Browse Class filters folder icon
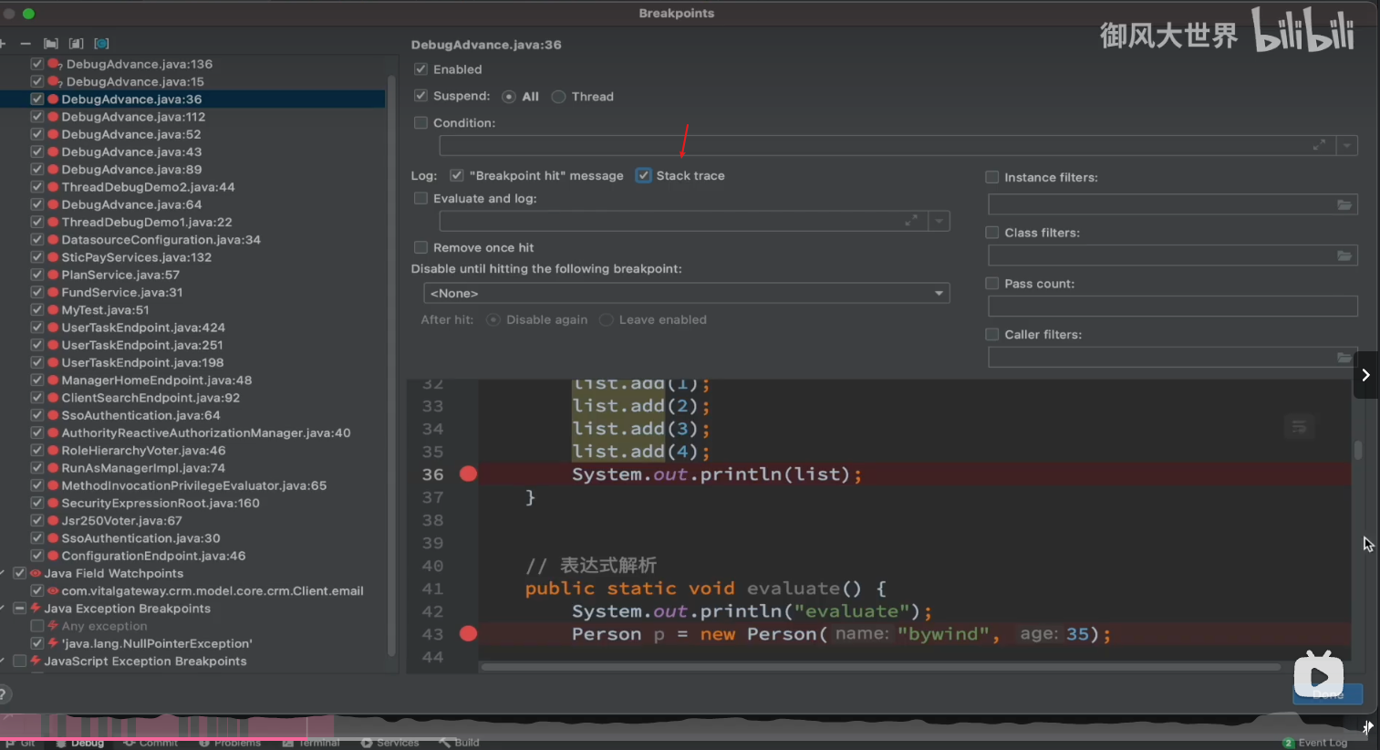This screenshot has width=1380, height=750. coord(1344,255)
